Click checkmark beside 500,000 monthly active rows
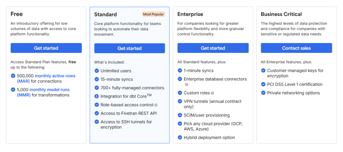Viewport: 343px width, 152px height. (x=13, y=76)
